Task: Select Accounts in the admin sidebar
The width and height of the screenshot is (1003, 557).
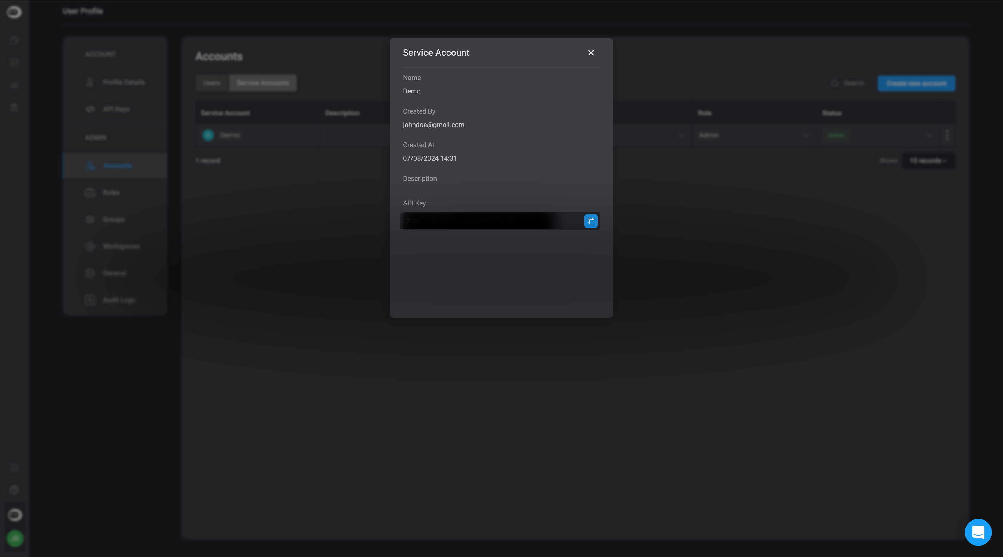Action: (115, 166)
